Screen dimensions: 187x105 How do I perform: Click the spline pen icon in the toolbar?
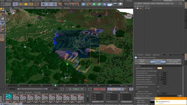89,4
